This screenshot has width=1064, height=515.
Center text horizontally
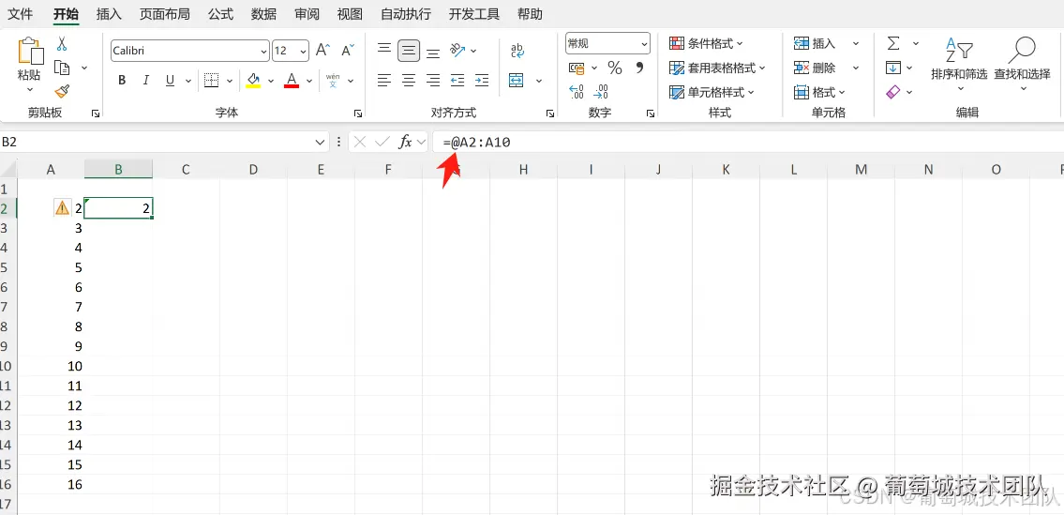(x=409, y=81)
